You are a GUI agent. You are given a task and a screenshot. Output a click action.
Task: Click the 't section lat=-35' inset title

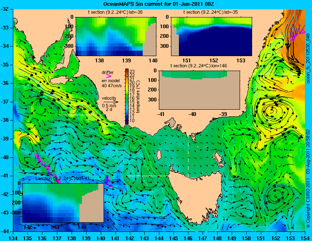pyautogui.click(x=210, y=12)
